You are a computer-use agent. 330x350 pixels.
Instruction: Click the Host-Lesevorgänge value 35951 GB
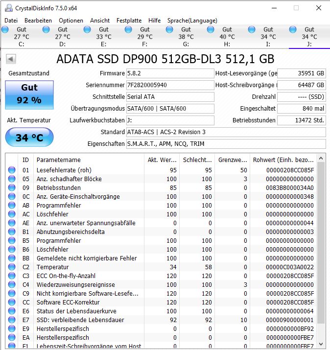pyautogui.click(x=302, y=73)
